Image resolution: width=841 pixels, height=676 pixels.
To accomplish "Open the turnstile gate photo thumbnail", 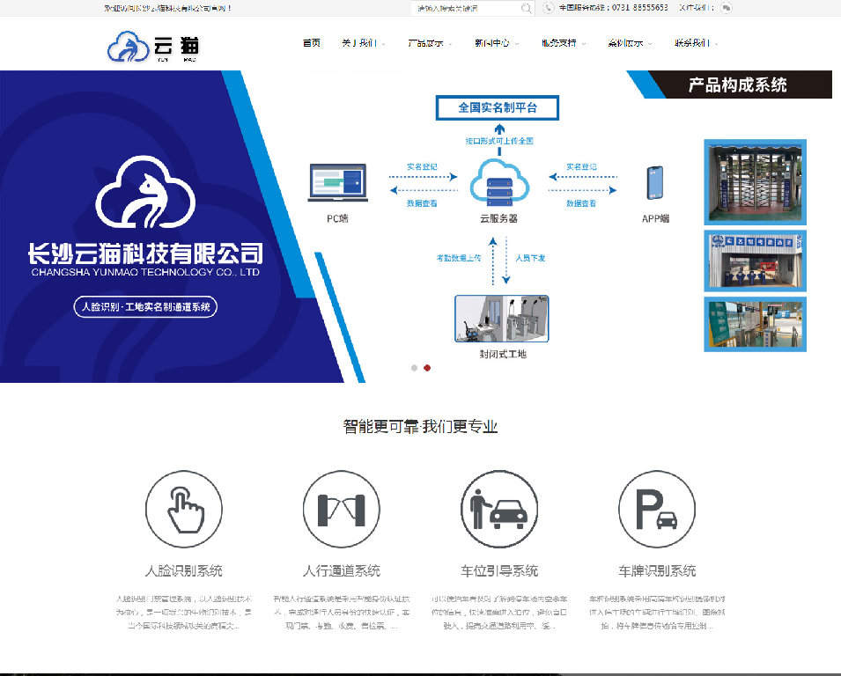I will pyautogui.click(x=756, y=182).
